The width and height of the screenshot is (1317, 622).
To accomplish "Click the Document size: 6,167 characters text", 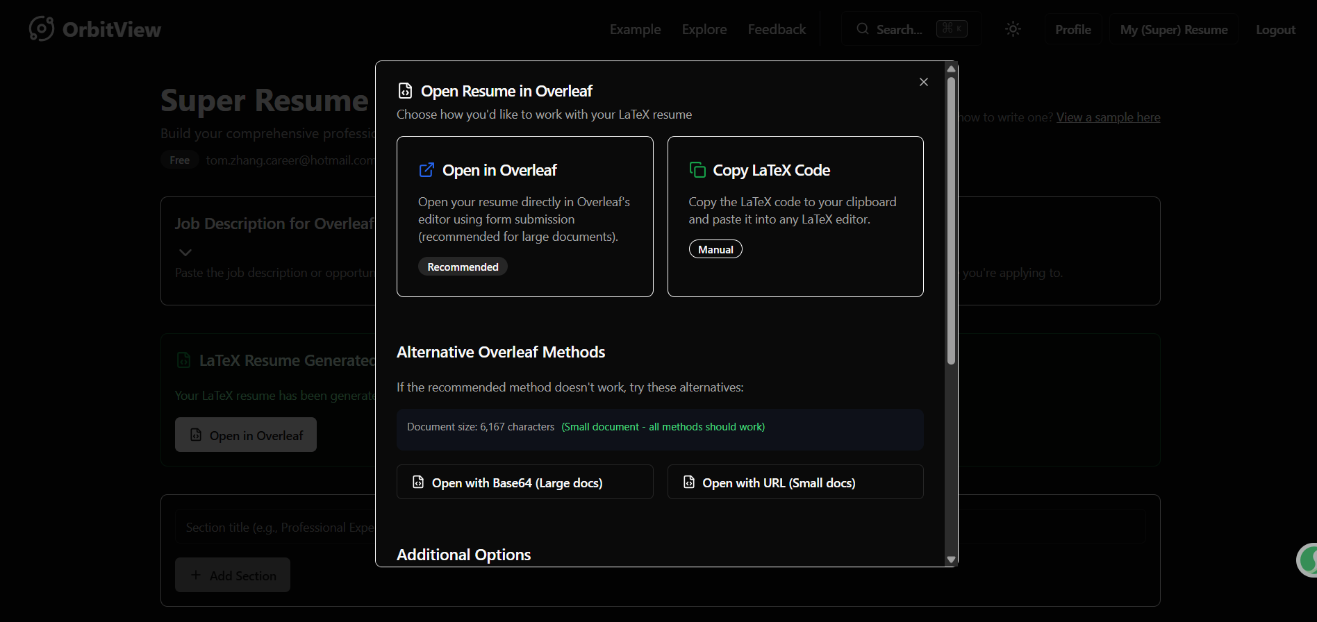I will coord(481,427).
